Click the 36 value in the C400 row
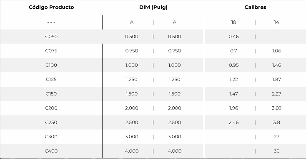The height and width of the screenshot is (159, 306). (x=276, y=151)
